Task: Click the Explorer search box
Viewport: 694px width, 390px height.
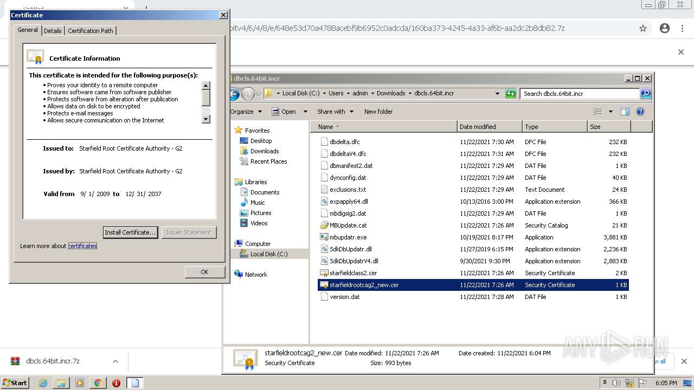Action: pos(580,94)
